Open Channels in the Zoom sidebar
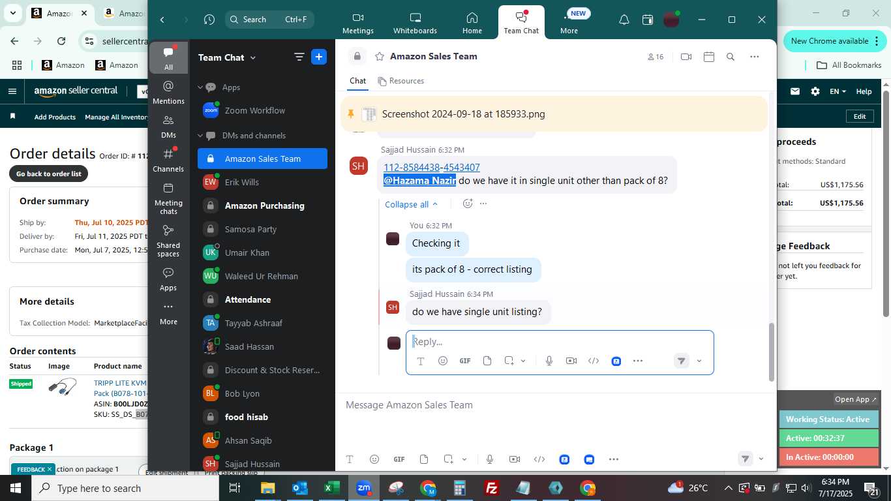The height and width of the screenshot is (501, 891). coord(168,160)
